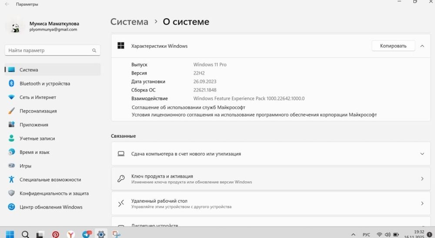Open the Время и язык globe icon
The image size is (435, 238).
pyautogui.click(x=11, y=152)
